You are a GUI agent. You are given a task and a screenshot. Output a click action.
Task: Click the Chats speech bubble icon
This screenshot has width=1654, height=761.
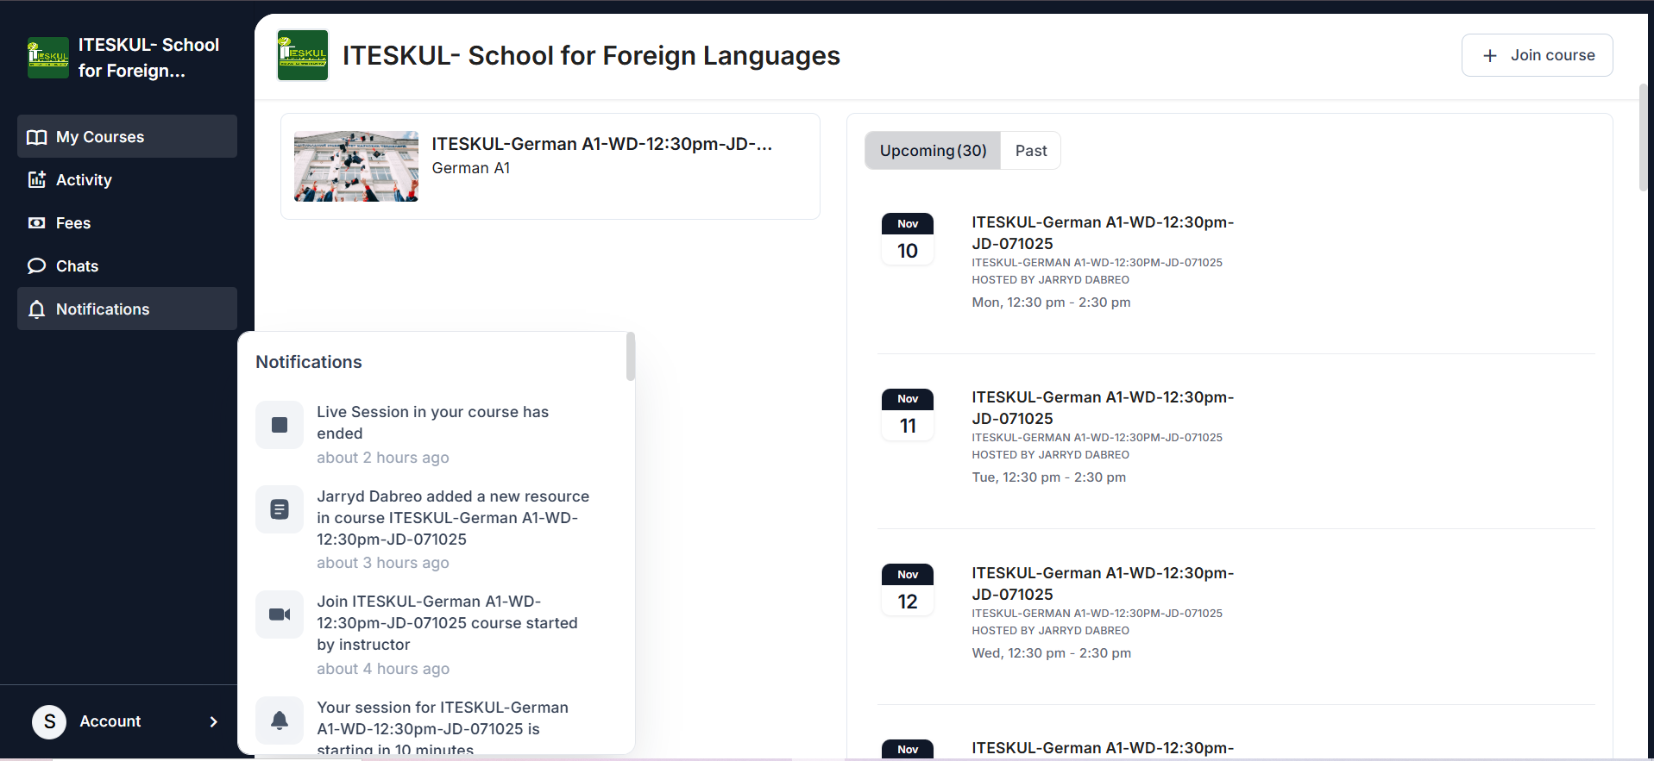pyautogui.click(x=36, y=265)
